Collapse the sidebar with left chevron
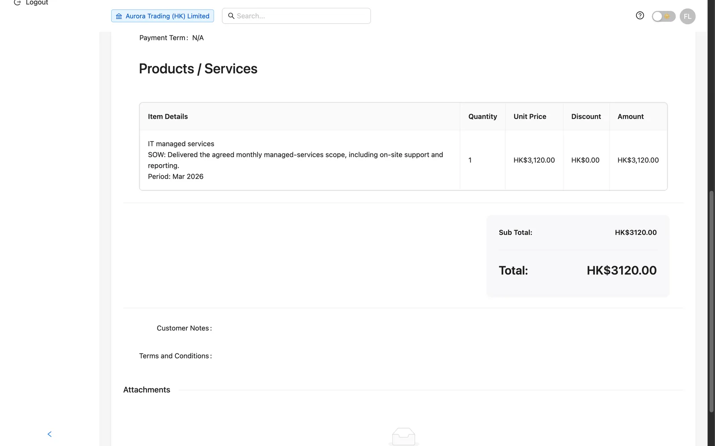 point(50,434)
